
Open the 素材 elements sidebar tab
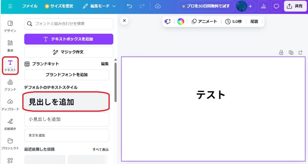(x=10, y=46)
